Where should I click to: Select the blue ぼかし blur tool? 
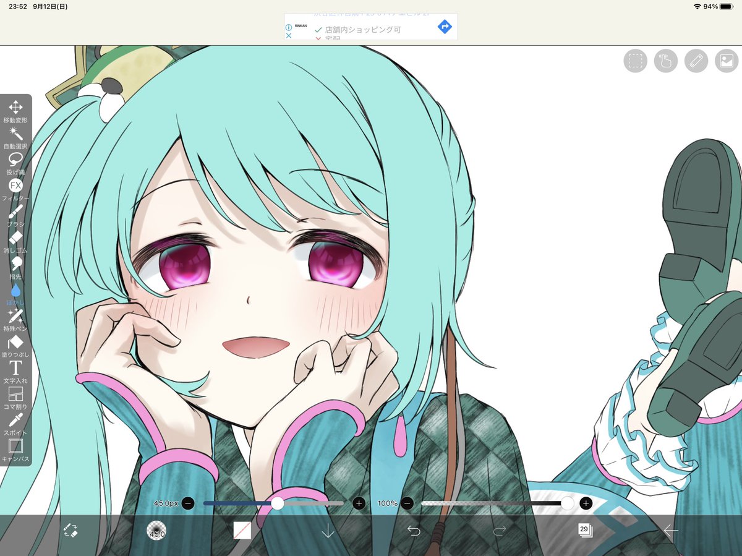click(x=15, y=294)
